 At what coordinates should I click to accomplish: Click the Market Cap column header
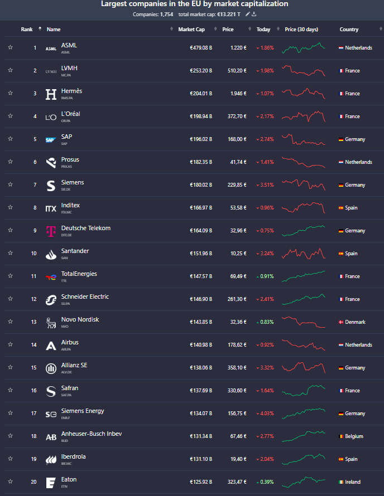[191, 29]
